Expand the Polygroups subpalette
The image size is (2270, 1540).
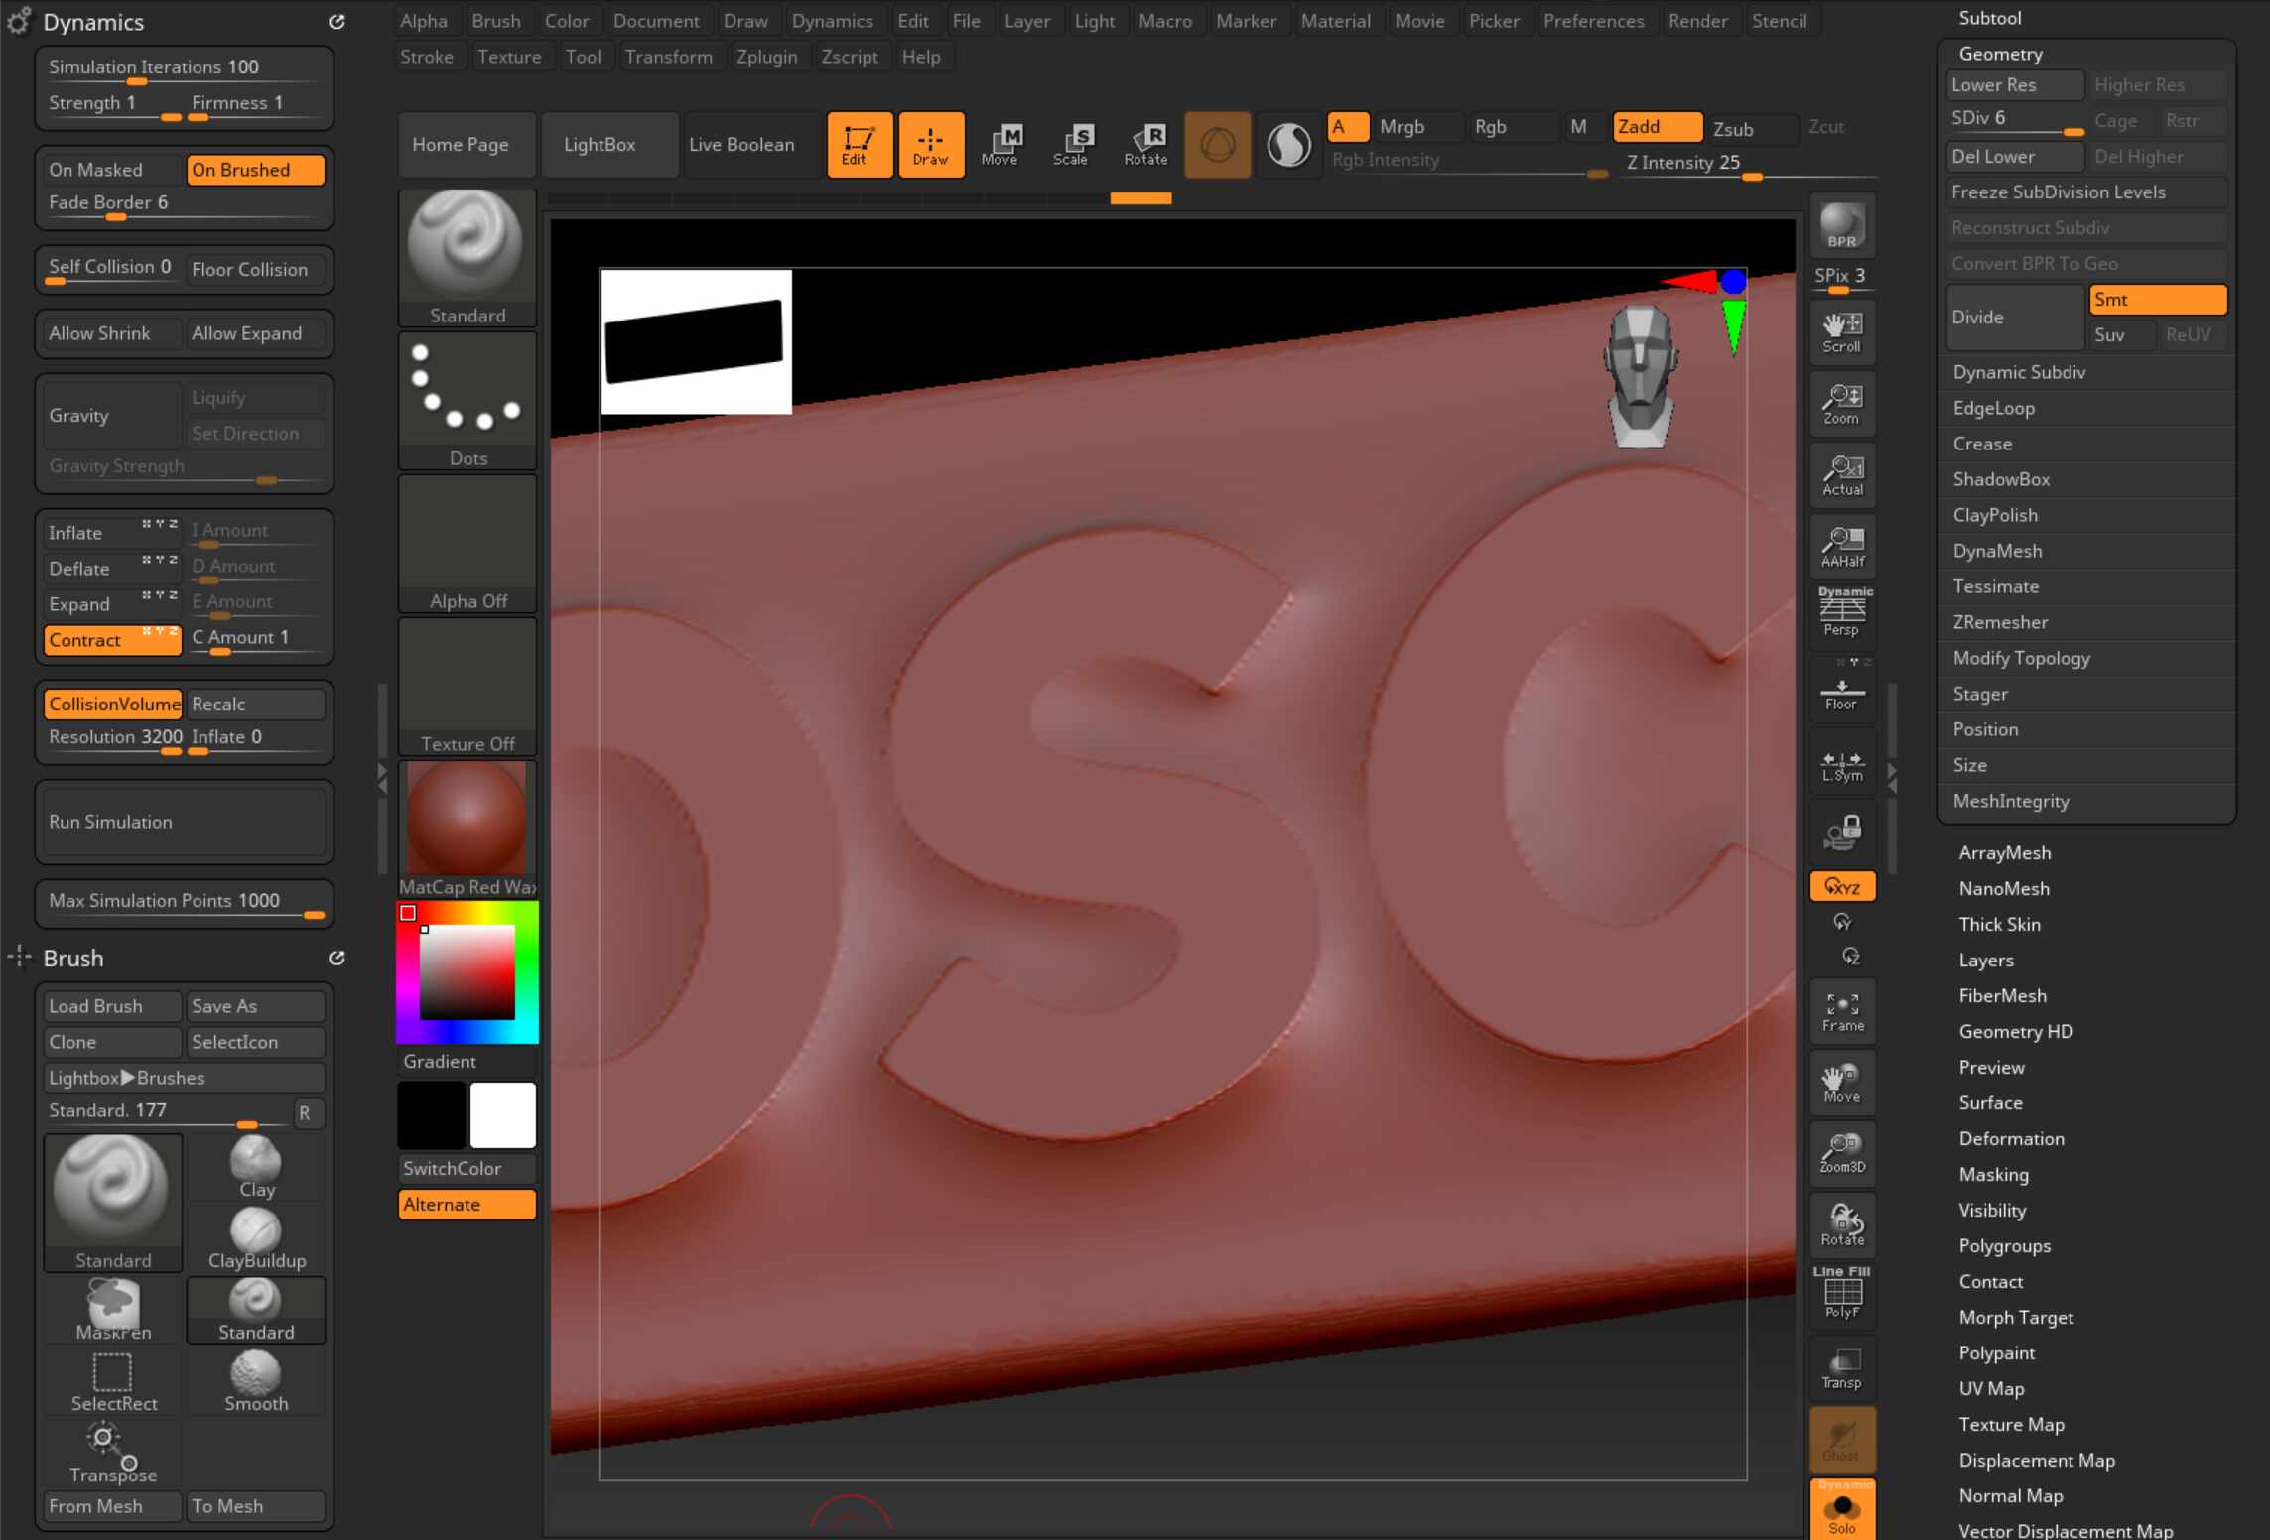coord(2004,1245)
